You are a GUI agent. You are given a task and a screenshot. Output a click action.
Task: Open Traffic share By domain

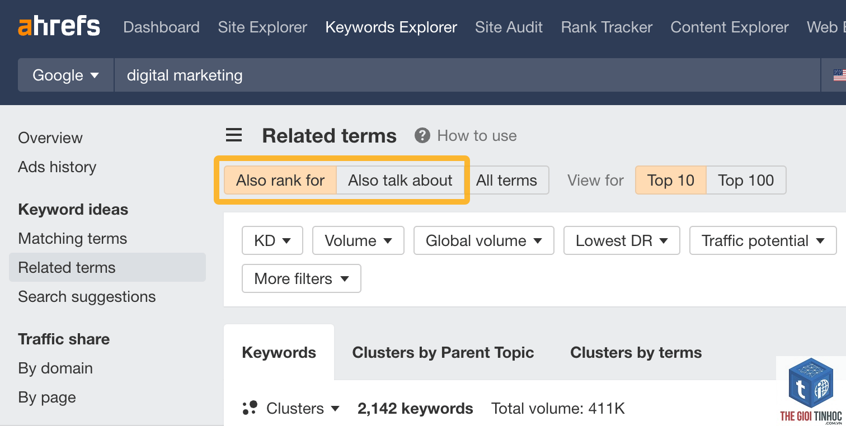pos(55,368)
